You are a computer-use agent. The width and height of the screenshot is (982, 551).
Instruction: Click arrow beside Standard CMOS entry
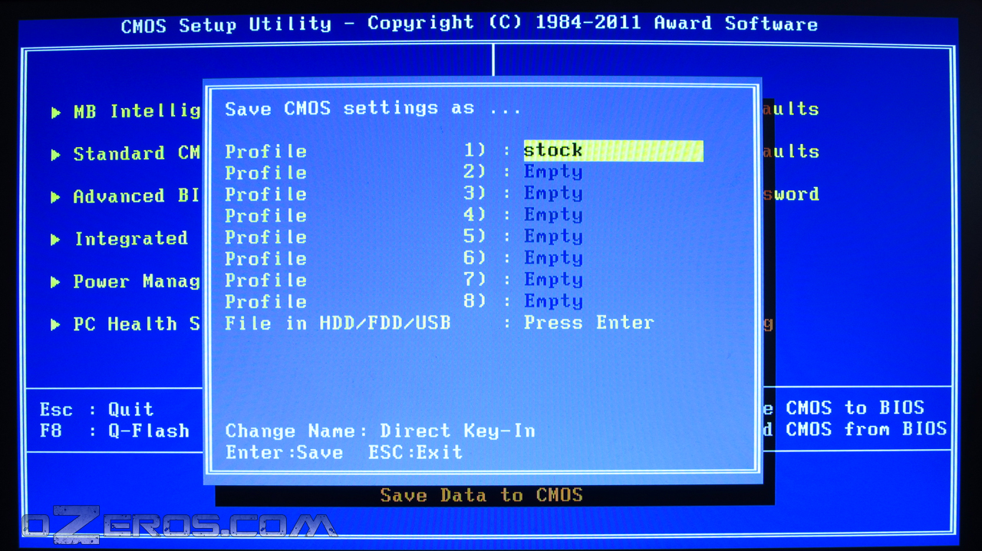tap(55, 155)
